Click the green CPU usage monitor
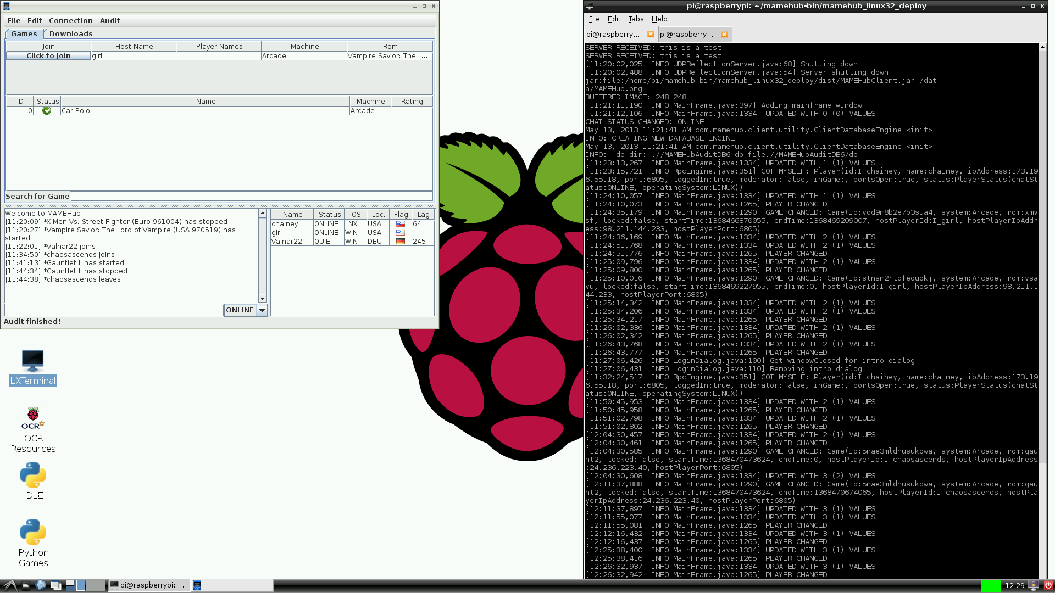 coord(991,585)
